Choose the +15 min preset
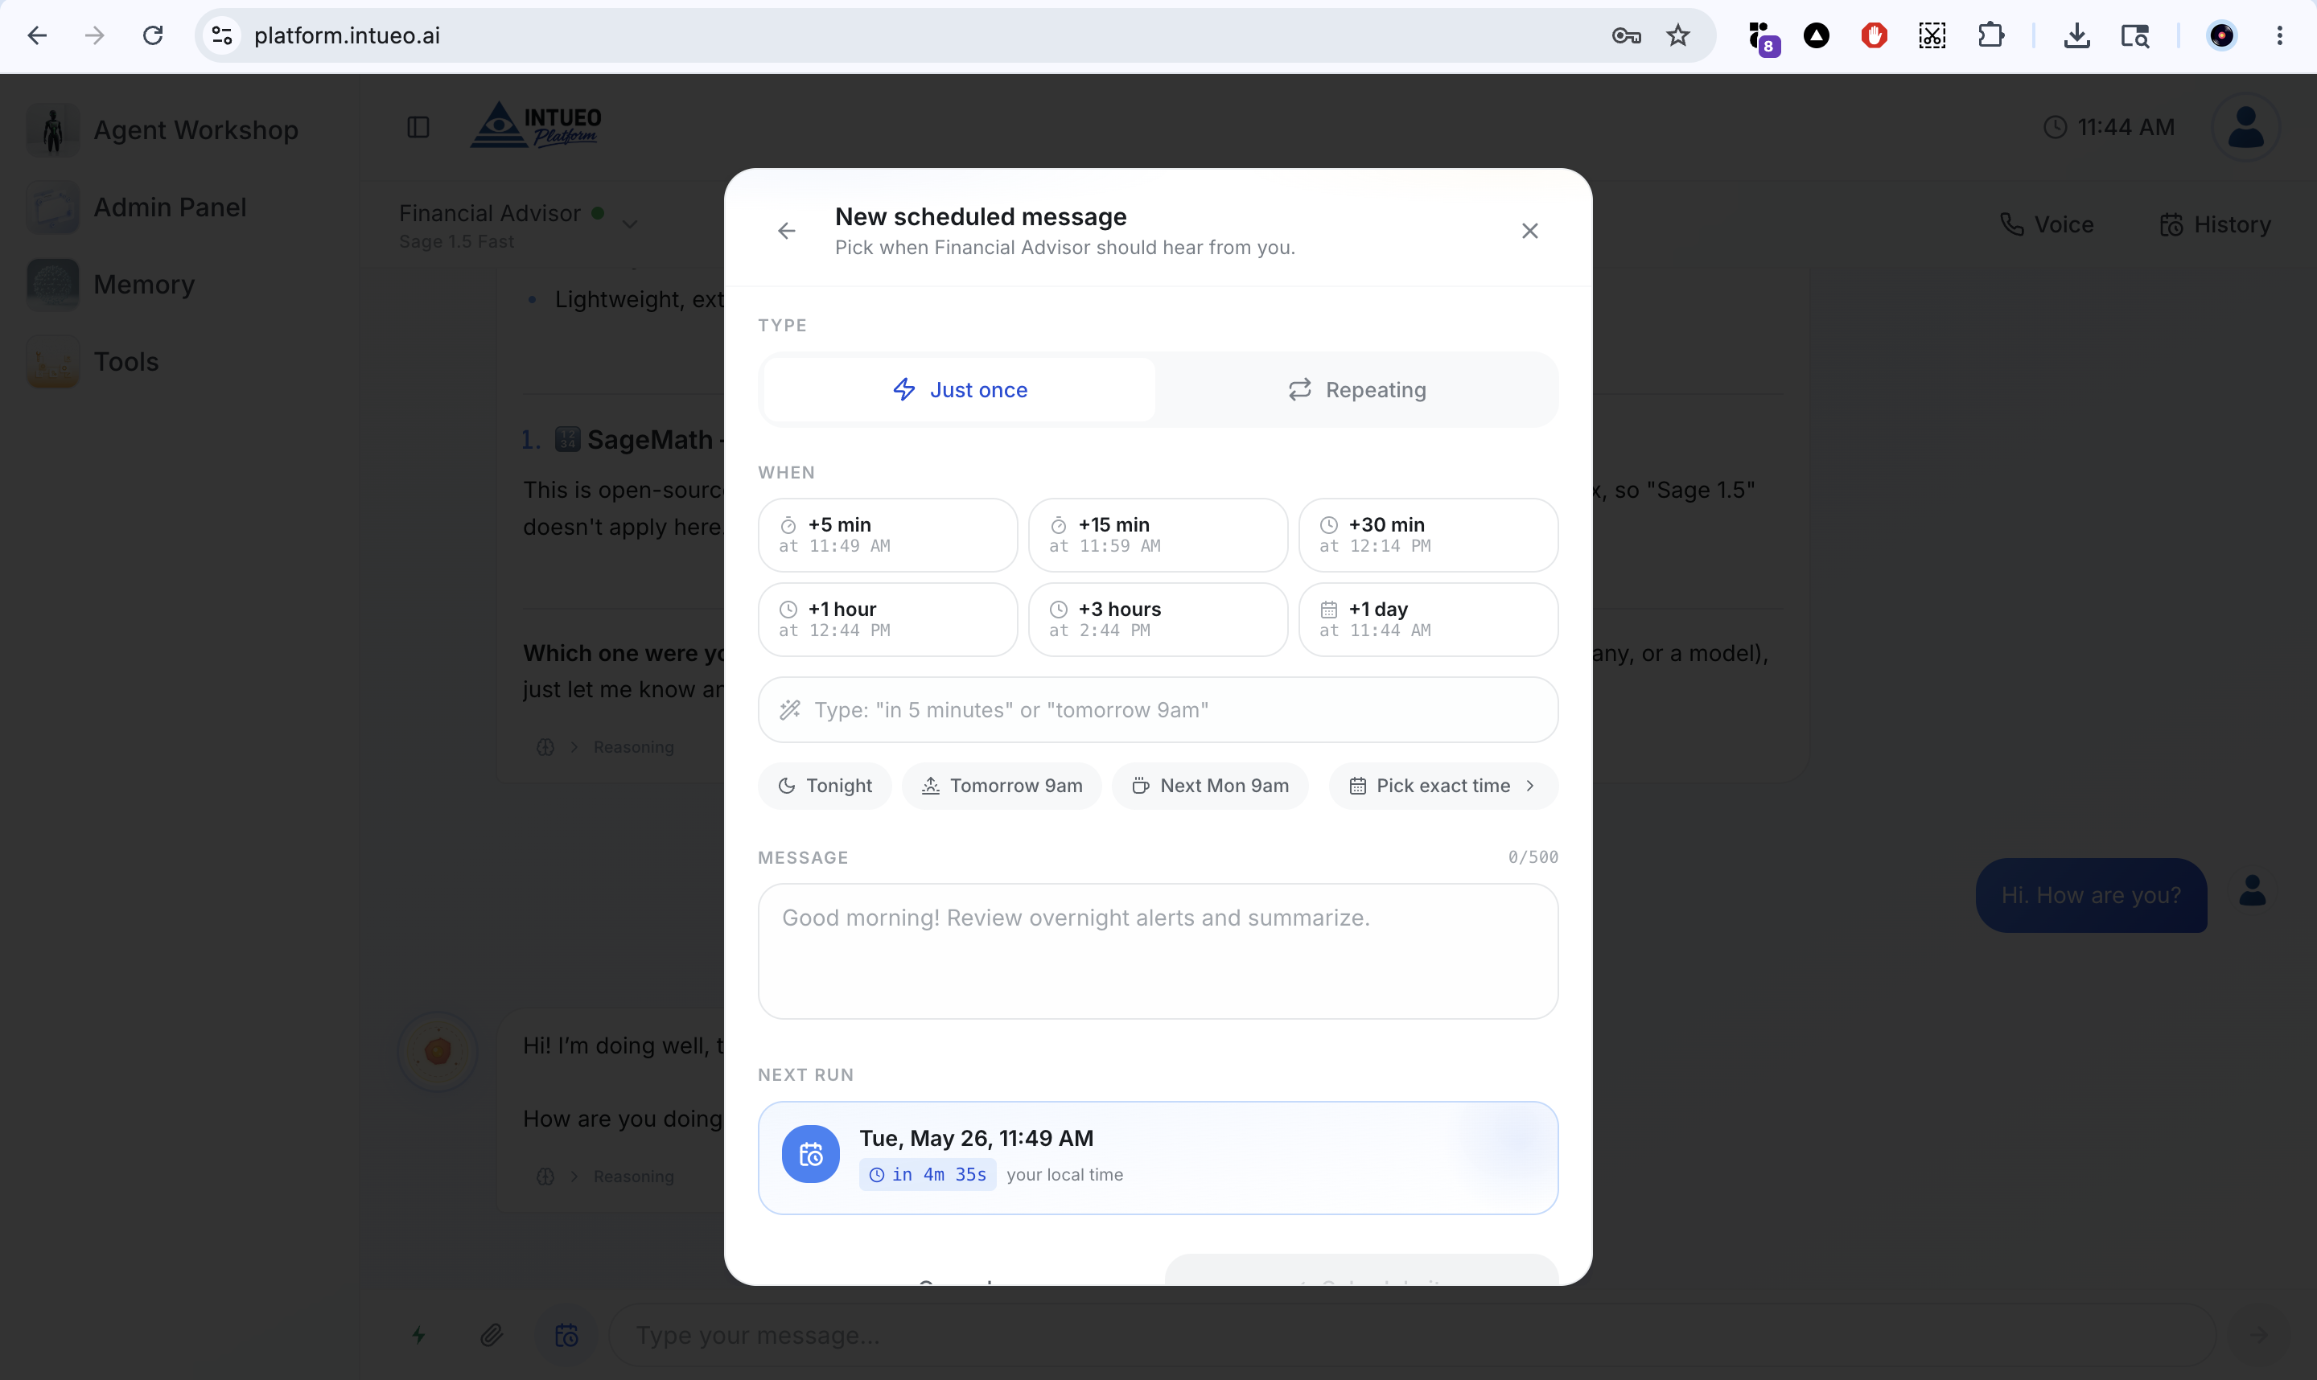This screenshot has height=1380, width=2317. (x=1158, y=535)
